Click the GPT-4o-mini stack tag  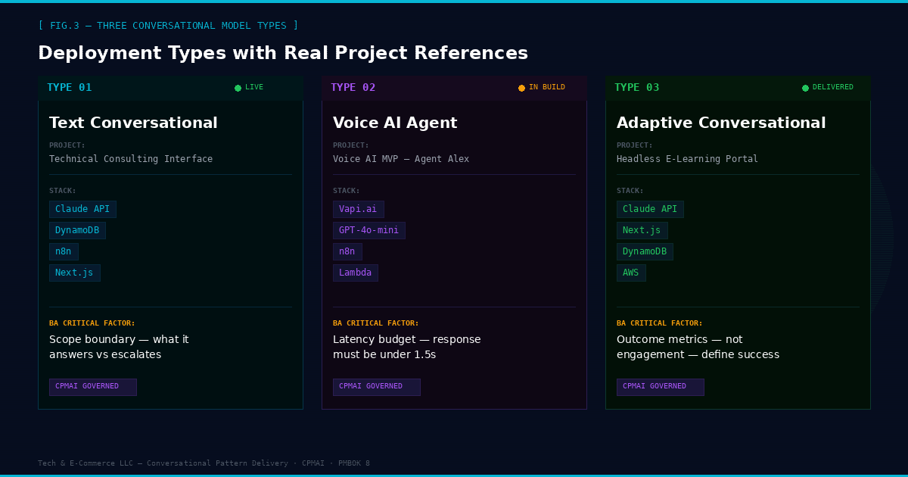point(368,230)
